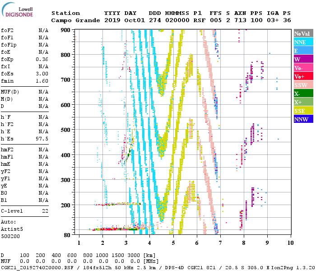The image size is (316, 271).
Task: Click the Lowell Digisonde logo
Action: point(17,9)
